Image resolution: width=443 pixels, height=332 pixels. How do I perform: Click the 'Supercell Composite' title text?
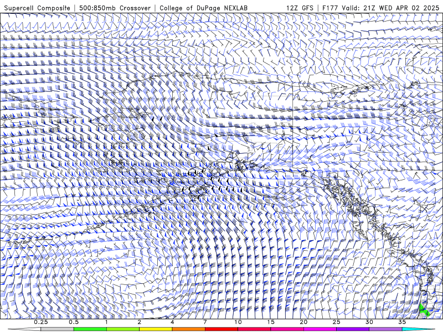coord(37,8)
